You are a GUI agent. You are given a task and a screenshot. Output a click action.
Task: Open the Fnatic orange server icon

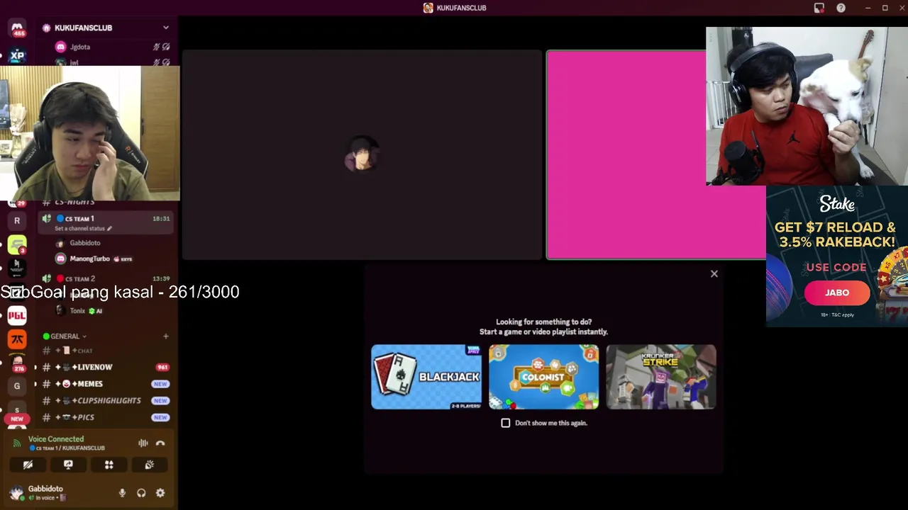click(x=17, y=339)
